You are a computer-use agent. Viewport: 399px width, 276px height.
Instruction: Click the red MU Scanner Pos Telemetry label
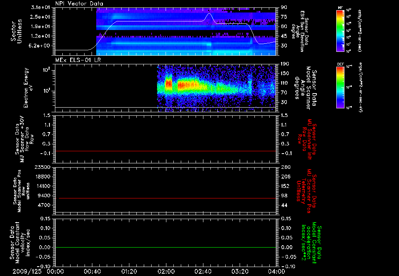[307, 191]
